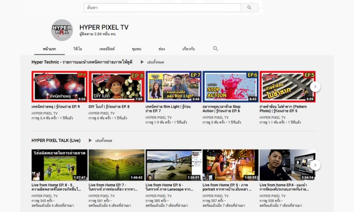Click HYPER PIXEL TV name under EP. 9 video
The image size is (354, 212).
[44, 113]
